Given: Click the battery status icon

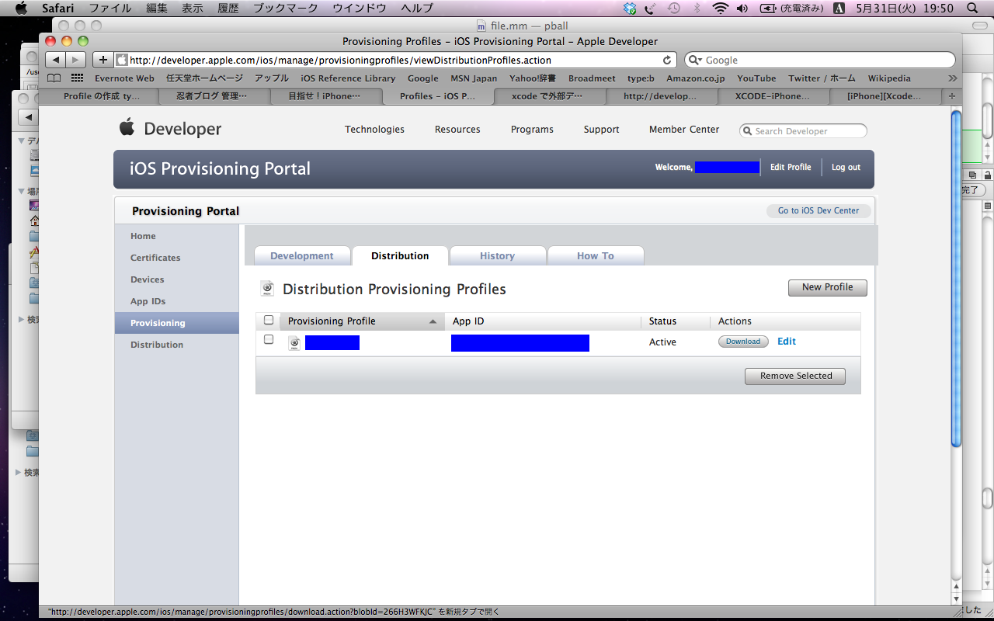Looking at the screenshot, I should (768, 9).
